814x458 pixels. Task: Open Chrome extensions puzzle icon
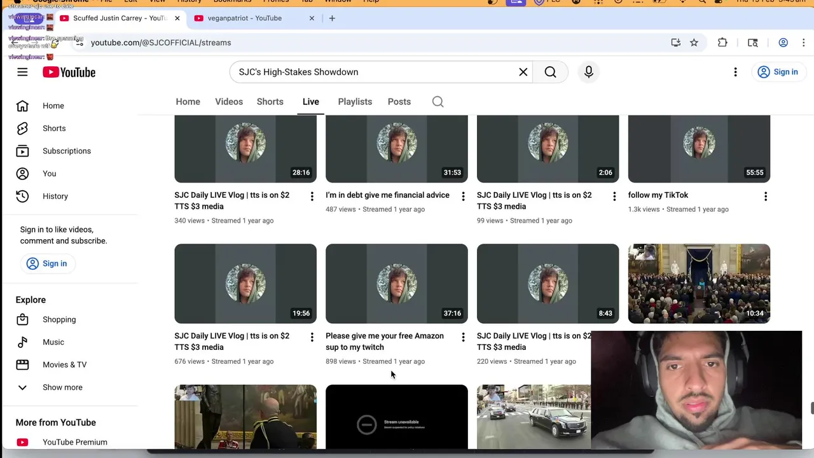[722, 43]
